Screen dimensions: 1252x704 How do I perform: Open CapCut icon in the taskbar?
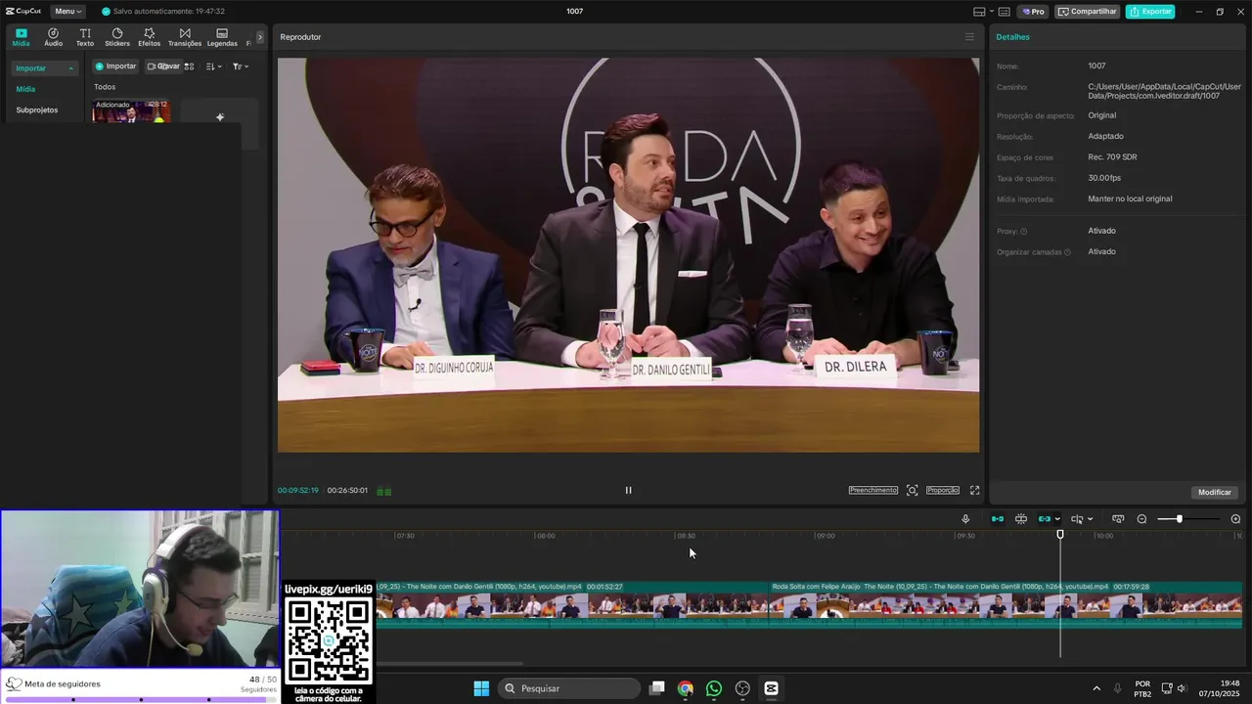(771, 688)
